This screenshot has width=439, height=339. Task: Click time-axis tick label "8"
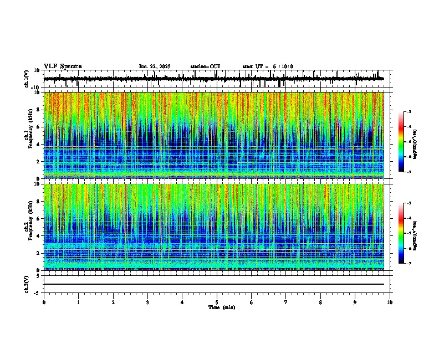pos(320,302)
